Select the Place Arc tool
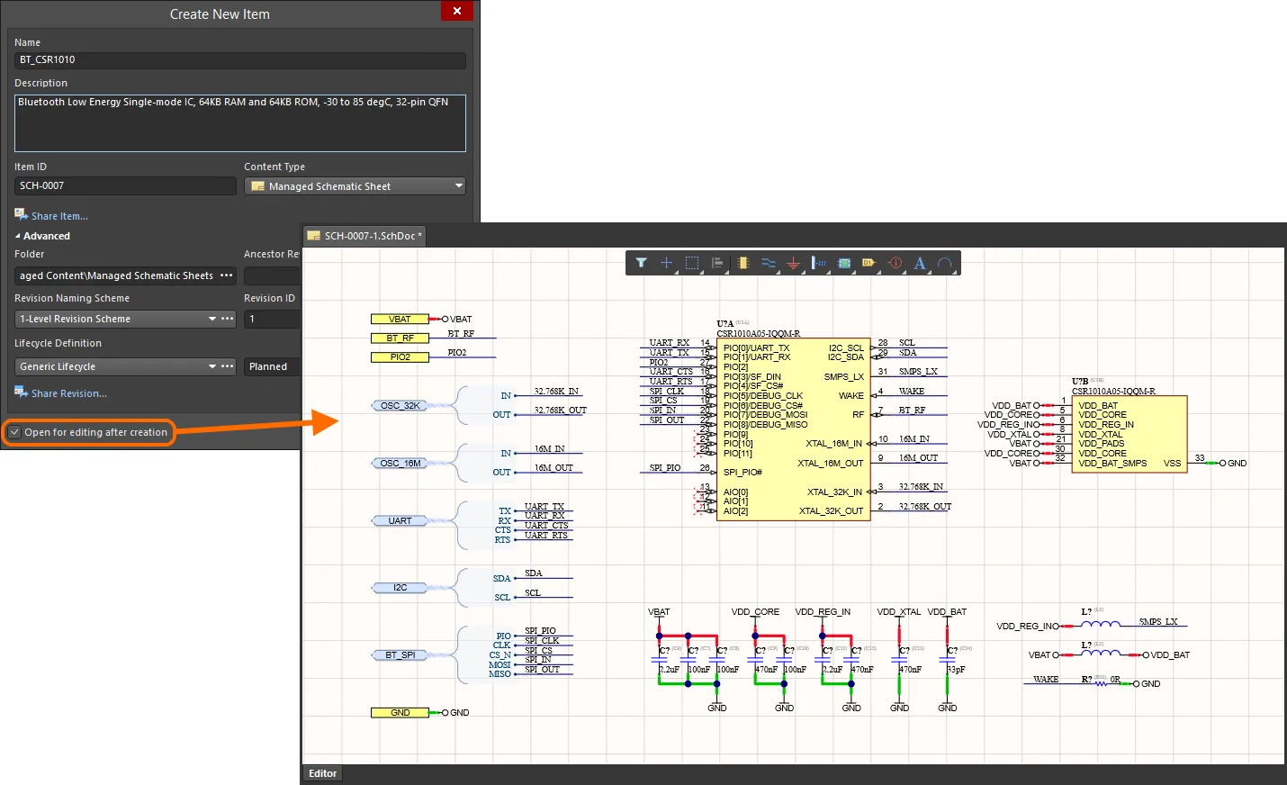This screenshot has height=785, width=1287. tap(944, 263)
